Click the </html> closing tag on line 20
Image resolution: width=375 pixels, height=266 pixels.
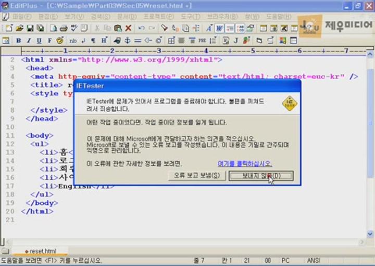[37, 211]
